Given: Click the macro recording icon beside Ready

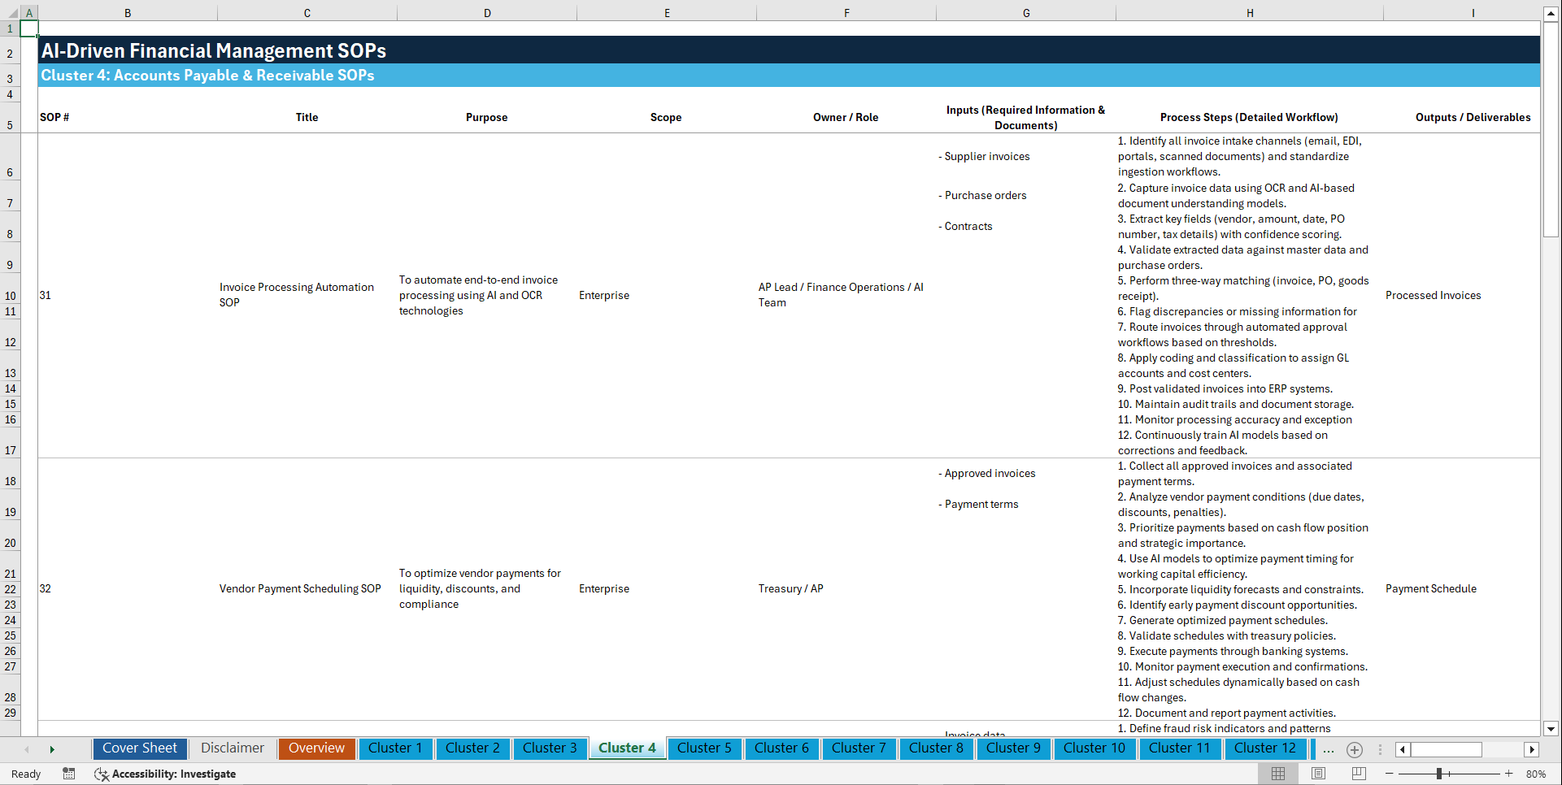Looking at the screenshot, I should (69, 774).
